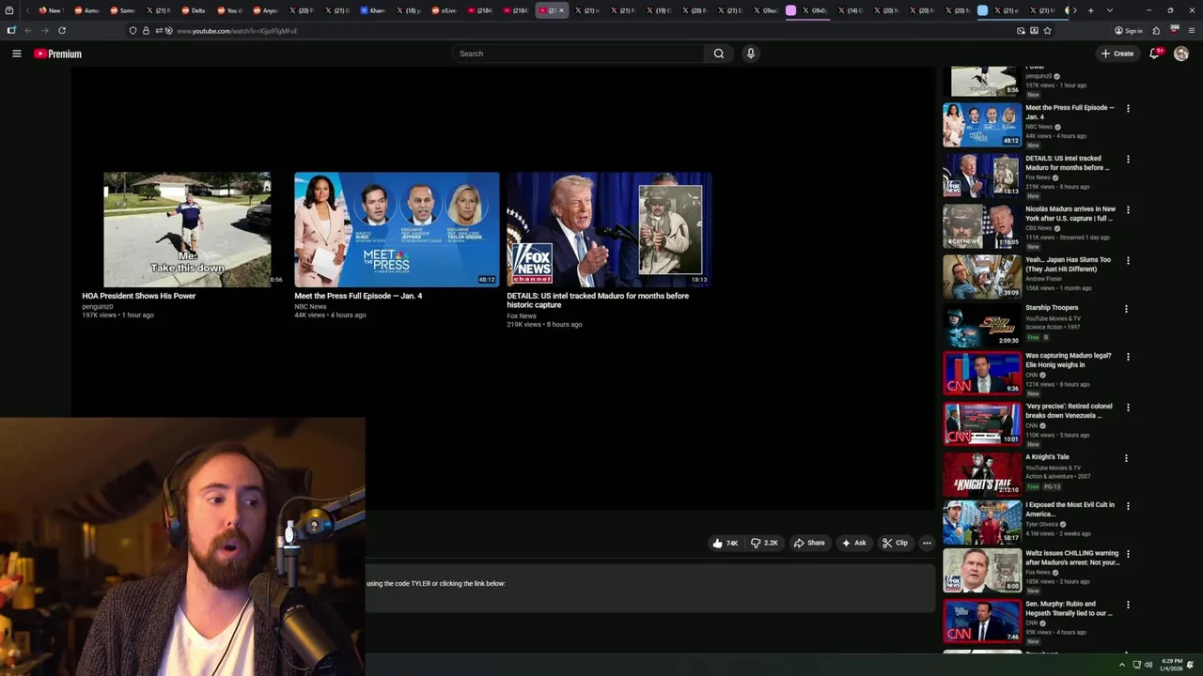Switch to the 'Delta' tab

pyautogui.click(x=193, y=10)
